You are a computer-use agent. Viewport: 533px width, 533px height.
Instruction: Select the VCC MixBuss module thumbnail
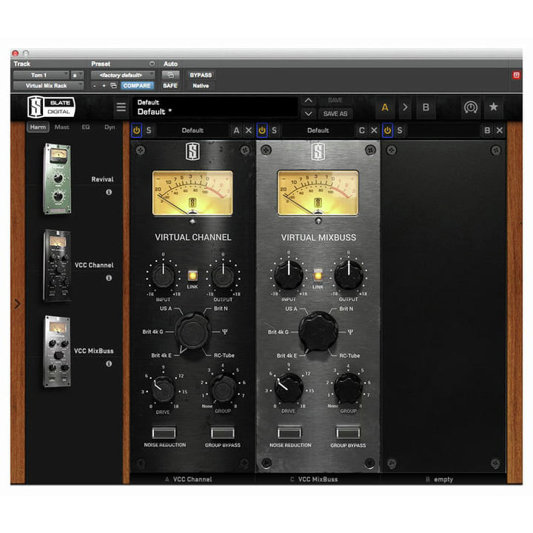tap(58, 352)
